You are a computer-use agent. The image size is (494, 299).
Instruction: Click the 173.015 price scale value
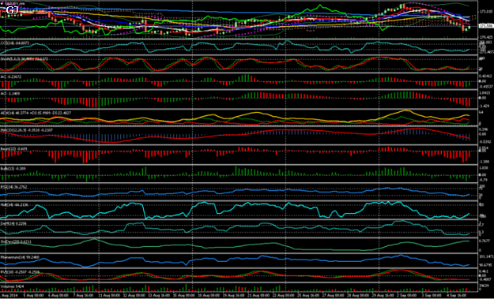point(485,11)
